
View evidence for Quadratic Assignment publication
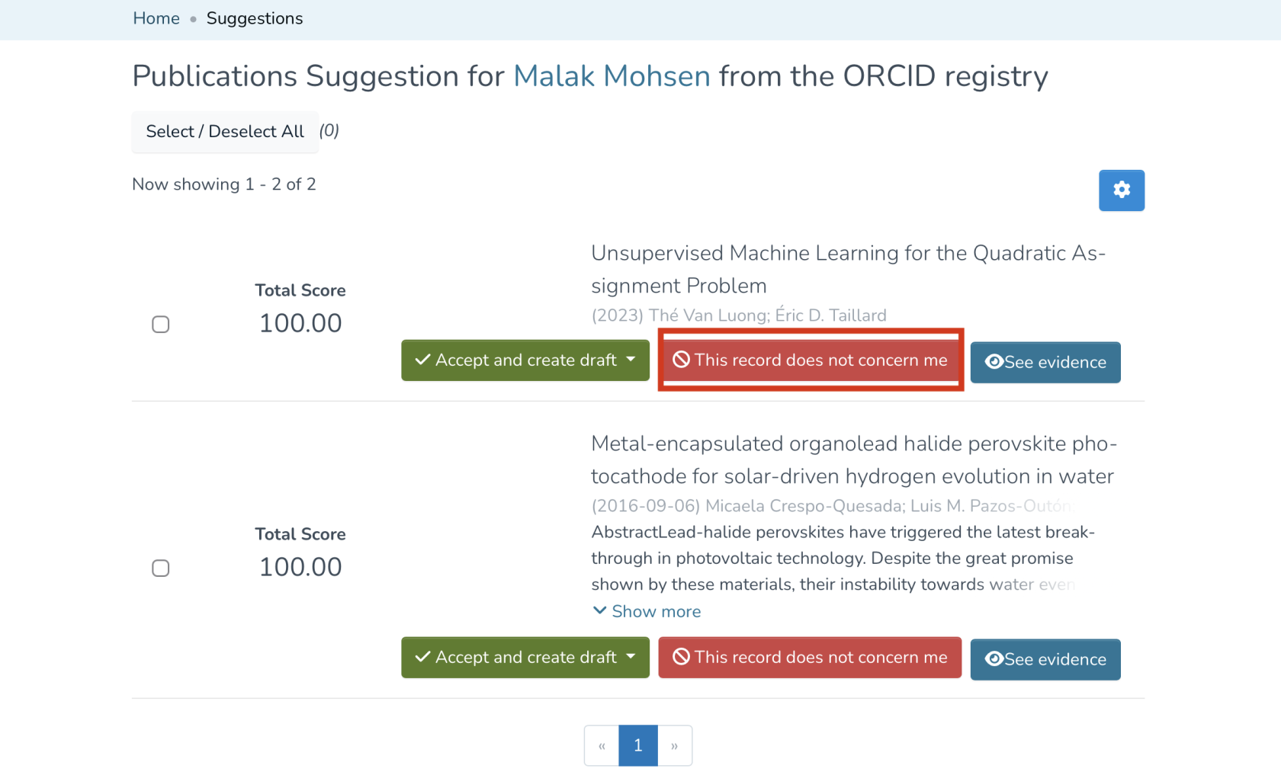(x=1045, y=362)
